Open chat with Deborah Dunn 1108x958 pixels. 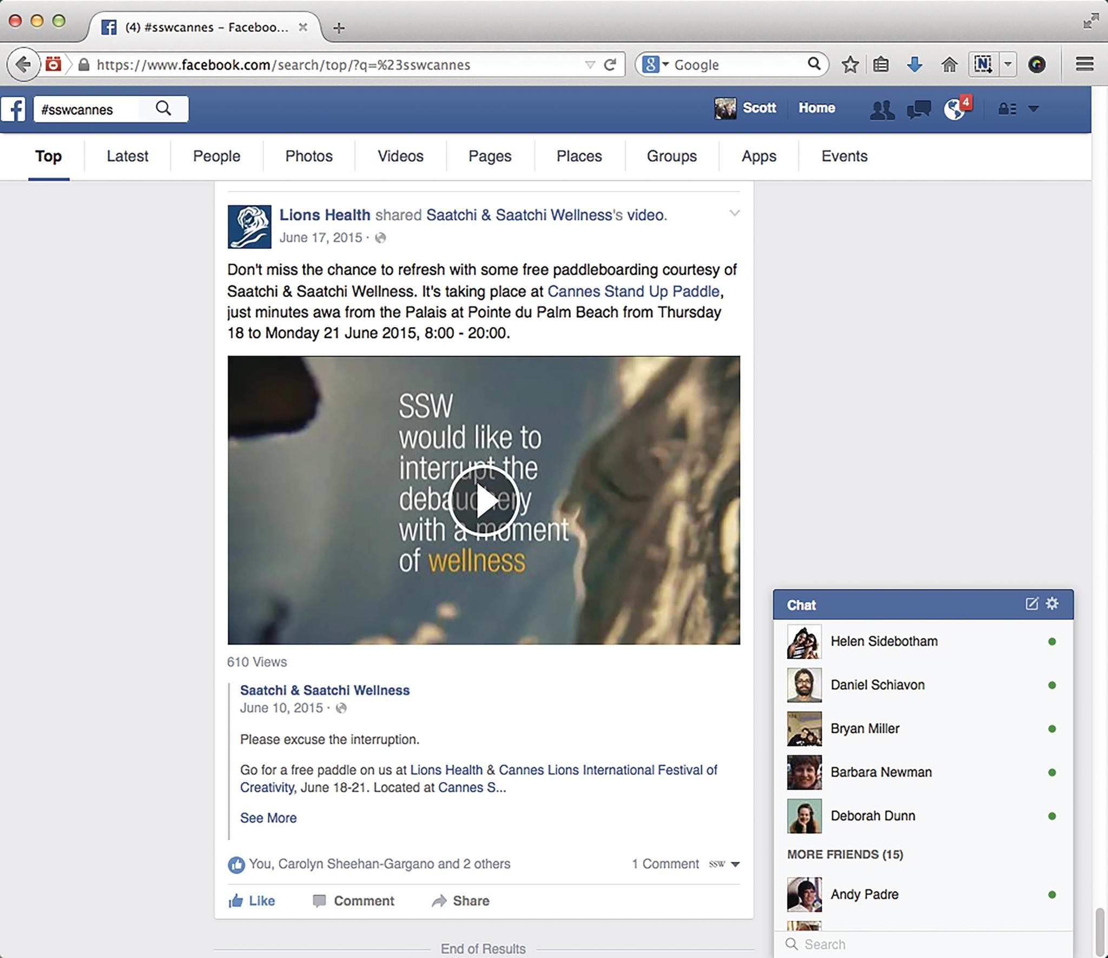pos(923,816)
